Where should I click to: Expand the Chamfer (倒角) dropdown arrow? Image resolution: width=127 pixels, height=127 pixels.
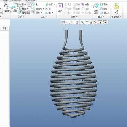click(x=42, y=13)
